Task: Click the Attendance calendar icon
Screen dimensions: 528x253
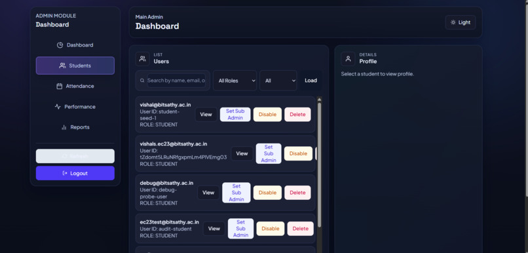Action: (59, 87)
